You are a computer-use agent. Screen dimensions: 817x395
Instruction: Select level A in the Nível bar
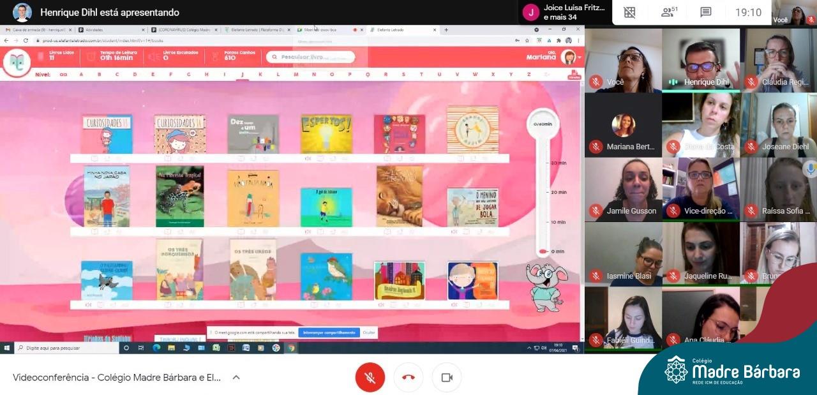point(81,75)
